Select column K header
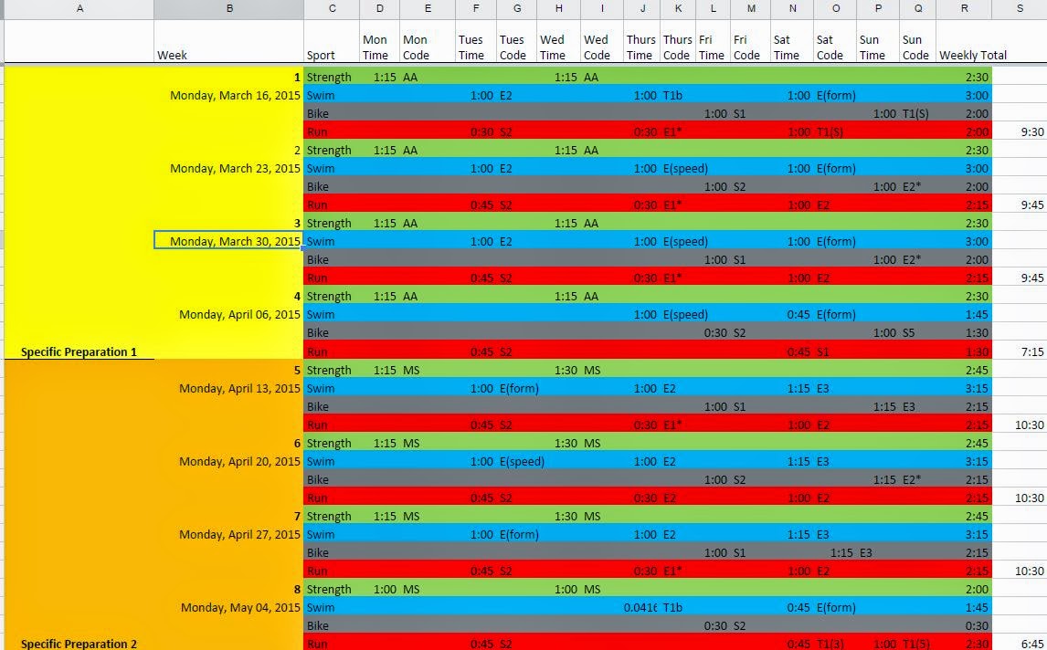Viewport: 1047px width, 650px height. 678,9
